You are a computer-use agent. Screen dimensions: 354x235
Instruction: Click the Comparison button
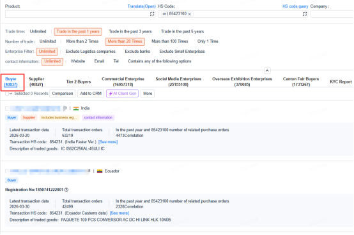point(63,94)
